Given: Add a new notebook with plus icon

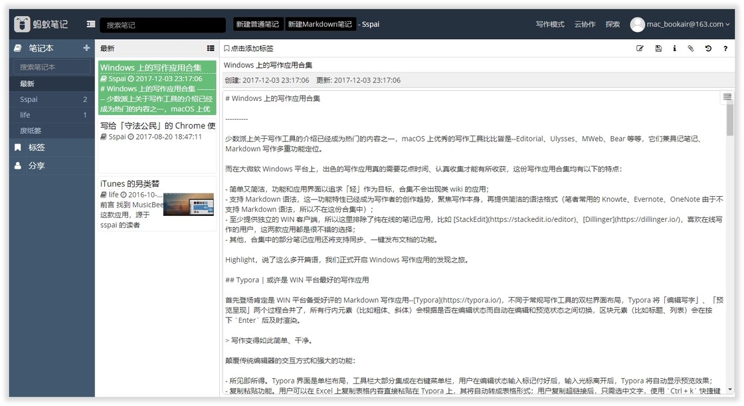Looking at the screenshot, I should click(86, 48).
